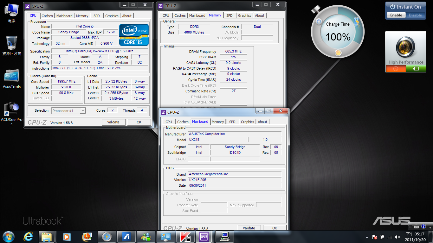This screenshot has height=243, width=433.
Task: Click OK in the Mainboard window
Action: [x=275, y=228]
